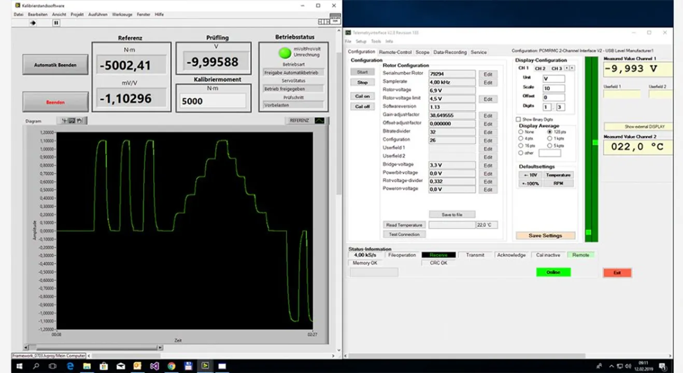Select the 1 kpts display average option

[550, 139]
